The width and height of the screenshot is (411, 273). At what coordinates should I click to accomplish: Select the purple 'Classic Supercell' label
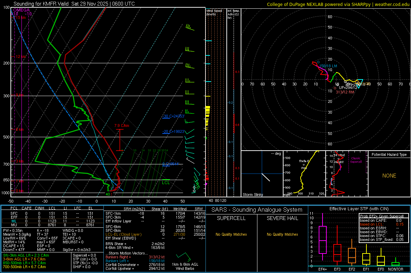coord(356,160)
